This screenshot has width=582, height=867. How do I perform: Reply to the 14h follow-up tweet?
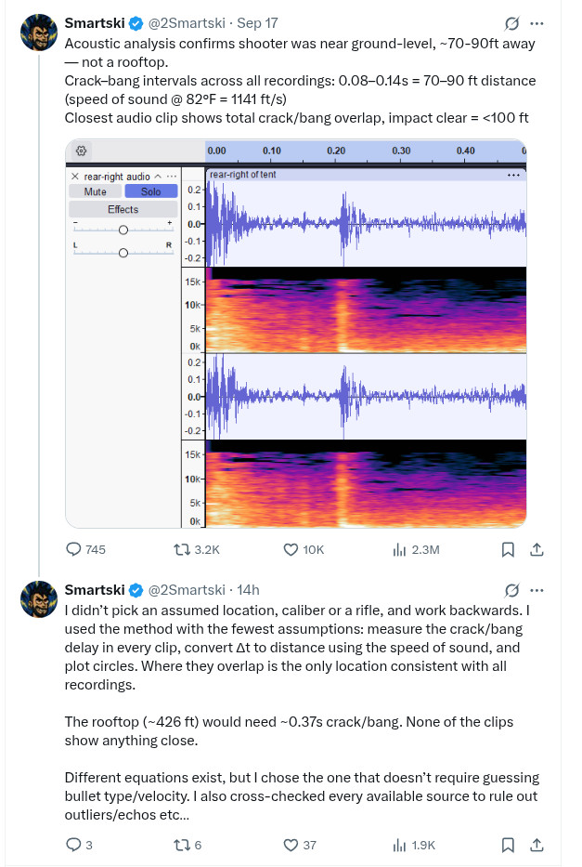[74, 845]
